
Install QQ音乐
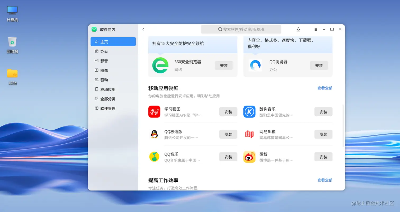click(228, 157)
